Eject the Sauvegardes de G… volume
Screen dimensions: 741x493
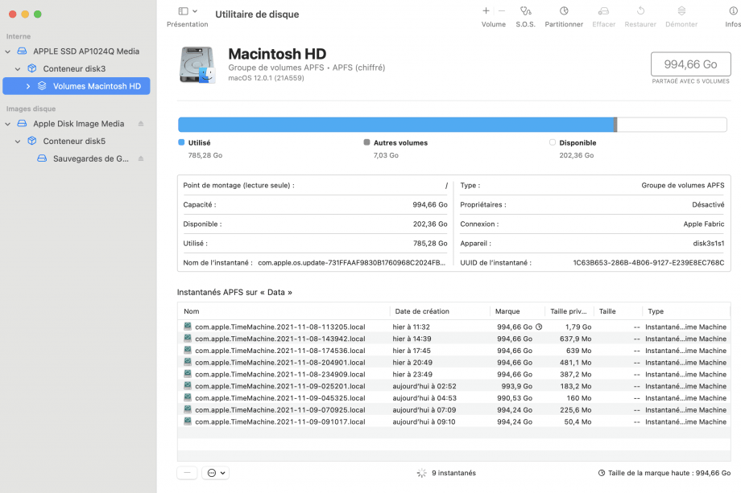click(x=141, y=158)
